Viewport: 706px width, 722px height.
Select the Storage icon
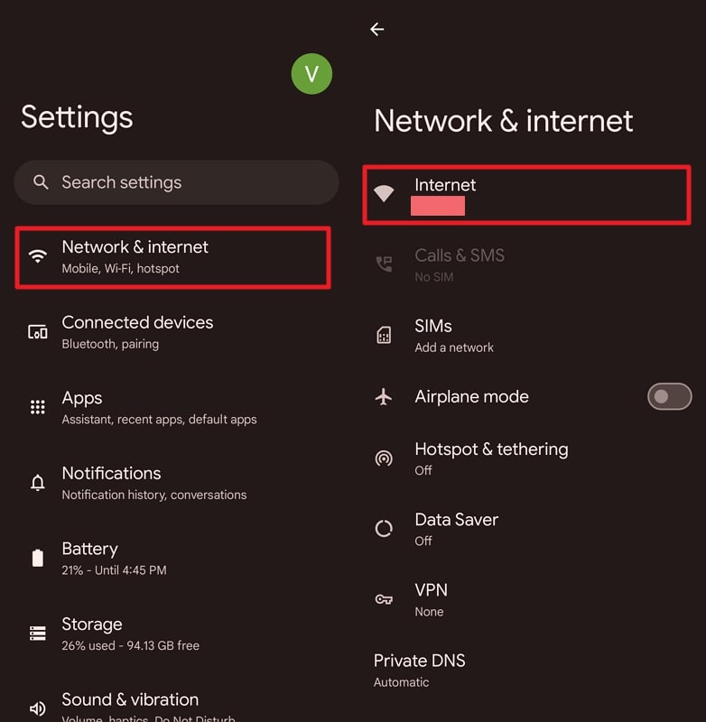37,633
